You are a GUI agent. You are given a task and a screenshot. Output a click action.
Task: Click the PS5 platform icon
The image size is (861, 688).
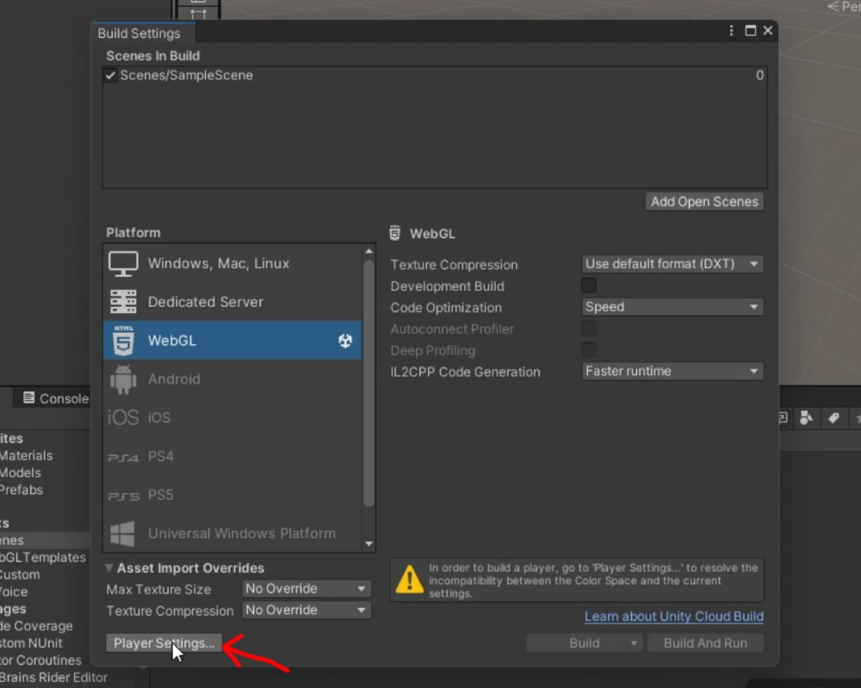click(x=122, y=494)
